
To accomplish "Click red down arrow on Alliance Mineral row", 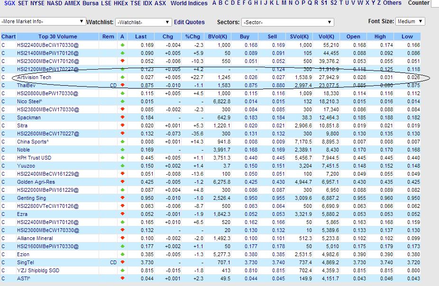I will pyautogui.click(x=122, y=238).
